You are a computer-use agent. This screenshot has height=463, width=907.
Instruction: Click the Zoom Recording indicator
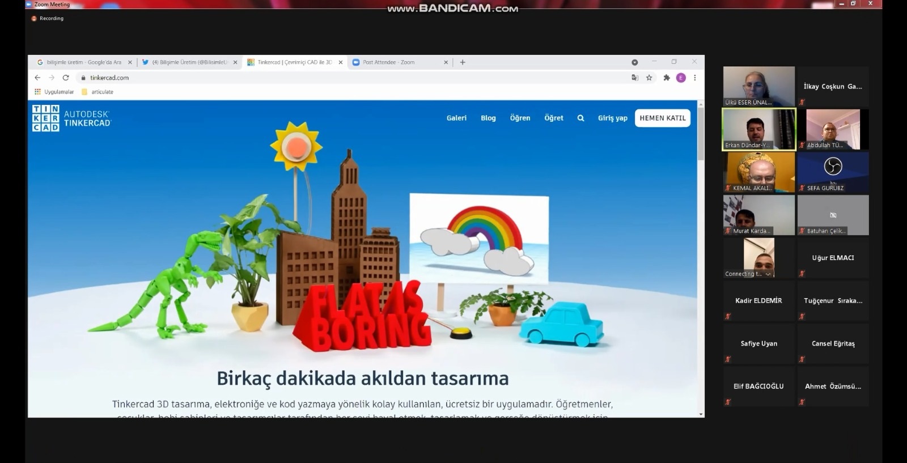click(x=48, y=18)
